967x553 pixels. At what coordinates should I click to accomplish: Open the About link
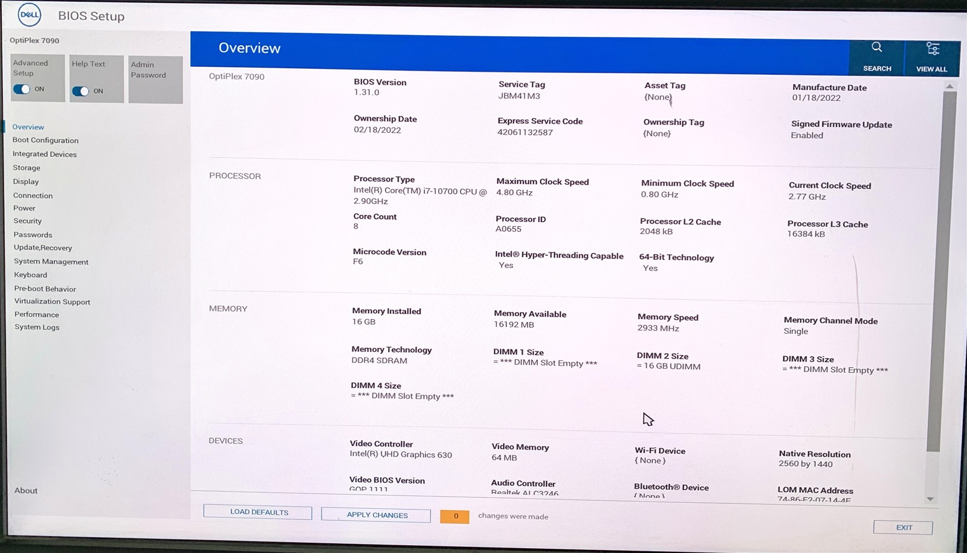point(26,490)
